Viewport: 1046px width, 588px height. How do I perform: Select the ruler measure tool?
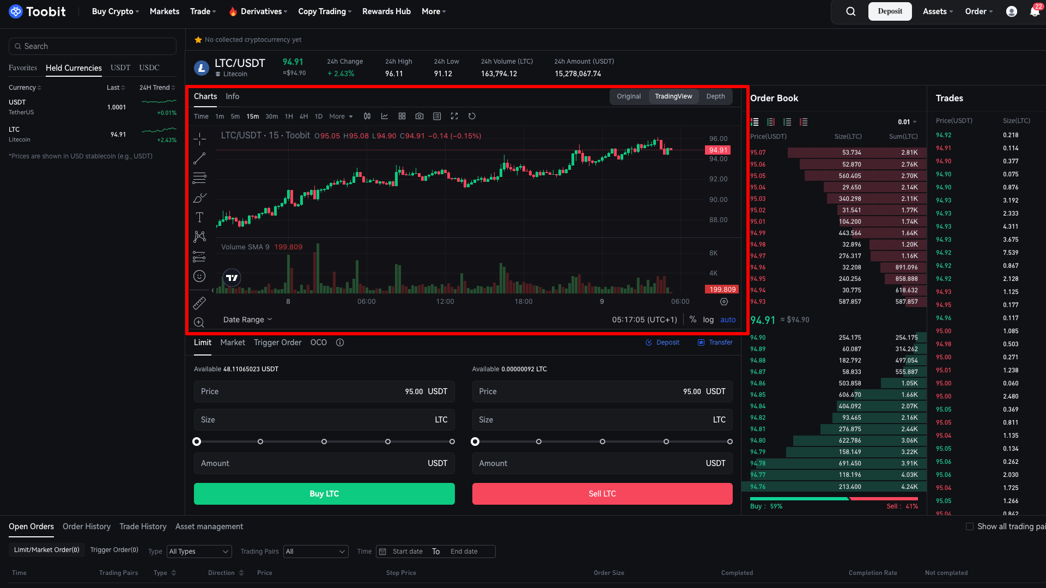pos(199,303)
